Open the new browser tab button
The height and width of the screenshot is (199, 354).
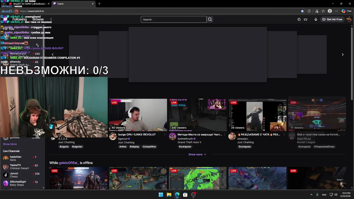click(99, 4)
